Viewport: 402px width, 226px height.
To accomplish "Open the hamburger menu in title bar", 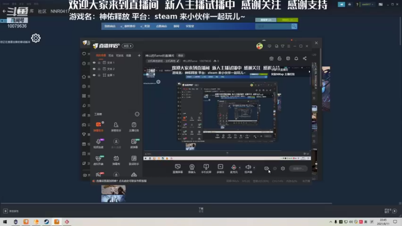I will pyautogui.click(x=288, y=46).
